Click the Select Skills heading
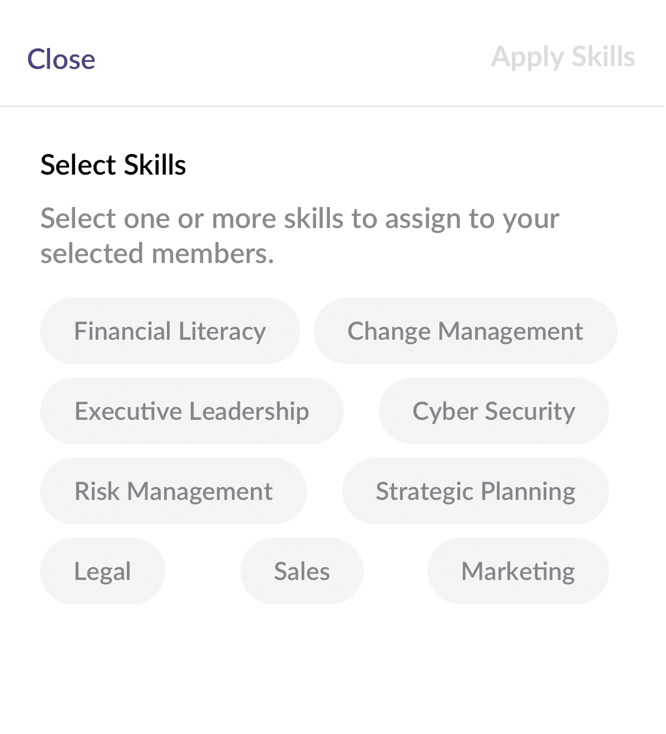This screenshot has height=734, width=666. pyautogui.click(x=113, y=165)
